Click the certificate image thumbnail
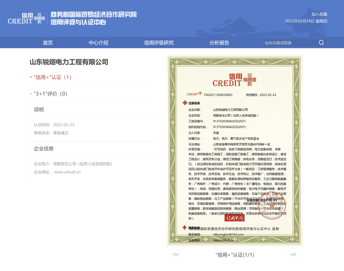 234,150
